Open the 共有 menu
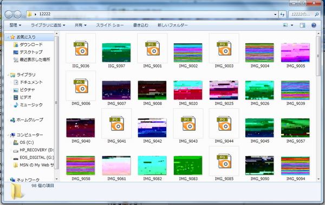Image resolution: width=325 pixels, height=205 pixels. [x=80, y=25]
